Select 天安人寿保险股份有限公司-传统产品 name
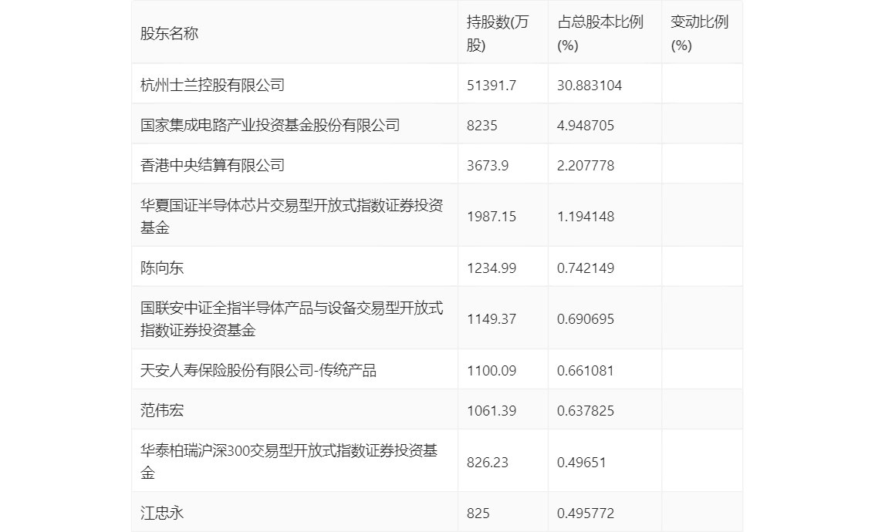 pos(258,370)
